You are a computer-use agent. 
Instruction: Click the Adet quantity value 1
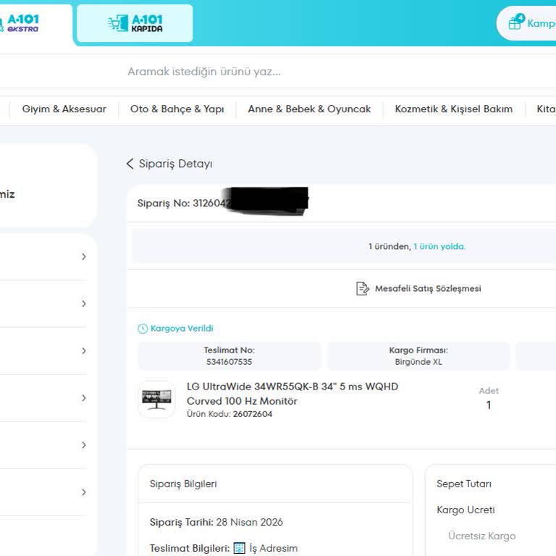489,405
